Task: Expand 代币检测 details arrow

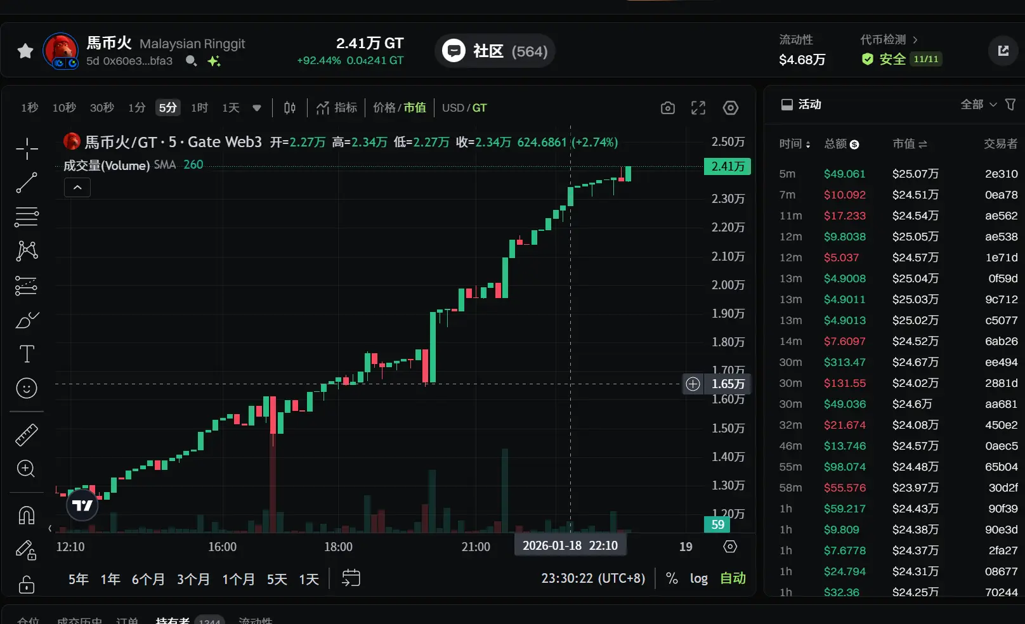Action: coord(915,39)
